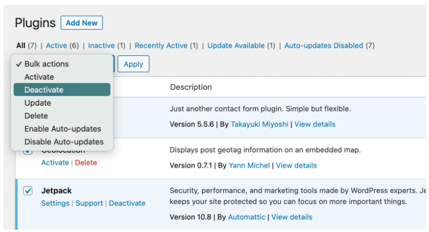The height and width of the screenshot is (232, 429).
Task: Click red Delete link under Geolocation
Action: [86, 163]
